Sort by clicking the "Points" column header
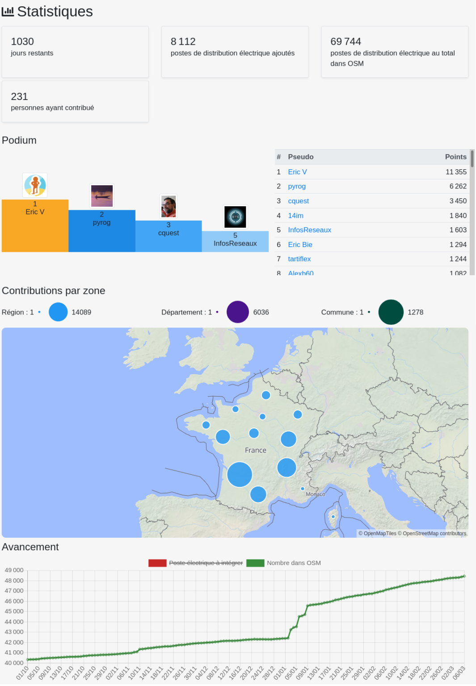This screenshot has height=686, width=476. [456, 157]
